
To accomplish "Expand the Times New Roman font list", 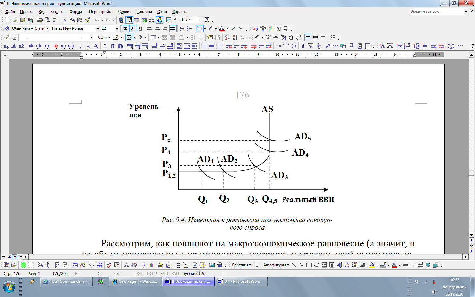I will coord(98,29).
